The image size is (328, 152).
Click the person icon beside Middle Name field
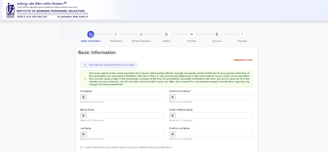[84, 116]
